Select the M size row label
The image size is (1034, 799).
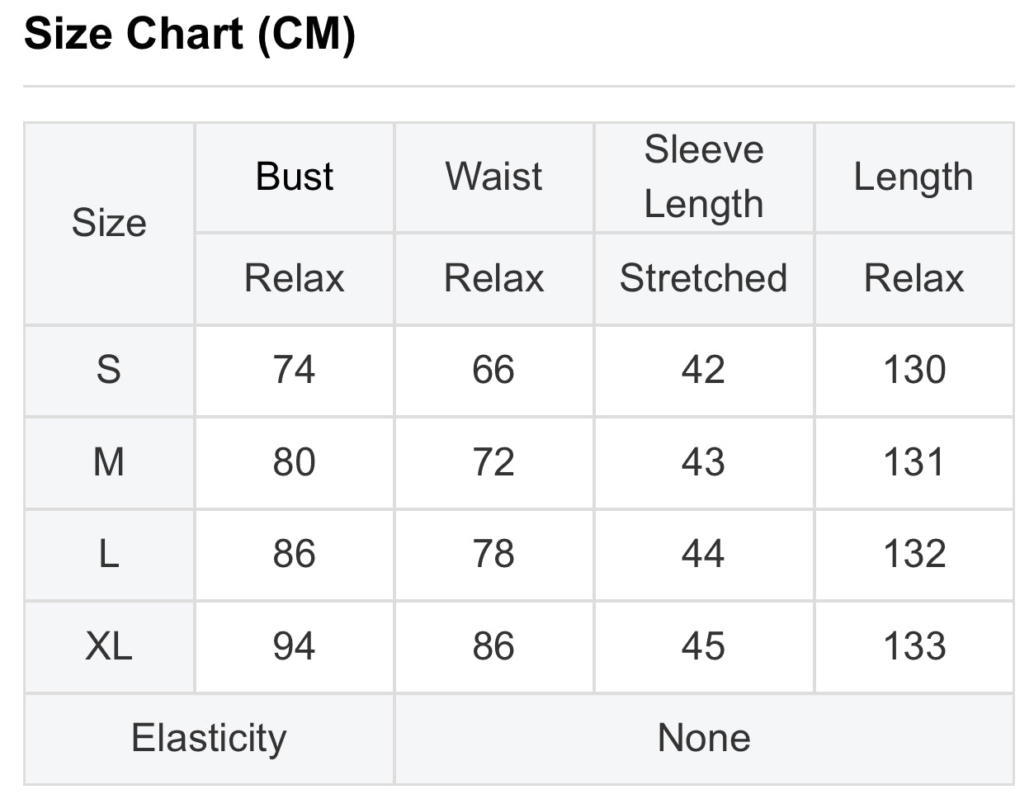pos(109,462)
